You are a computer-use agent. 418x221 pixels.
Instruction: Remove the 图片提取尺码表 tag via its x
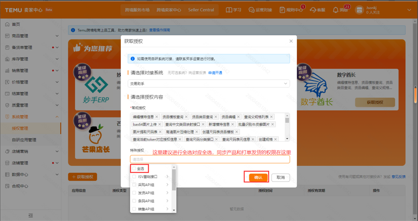click(160, 132)
